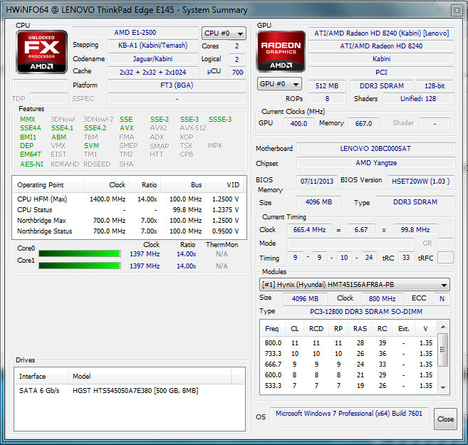
Task: Click the ECC value N field
Action: pos(442,298)
